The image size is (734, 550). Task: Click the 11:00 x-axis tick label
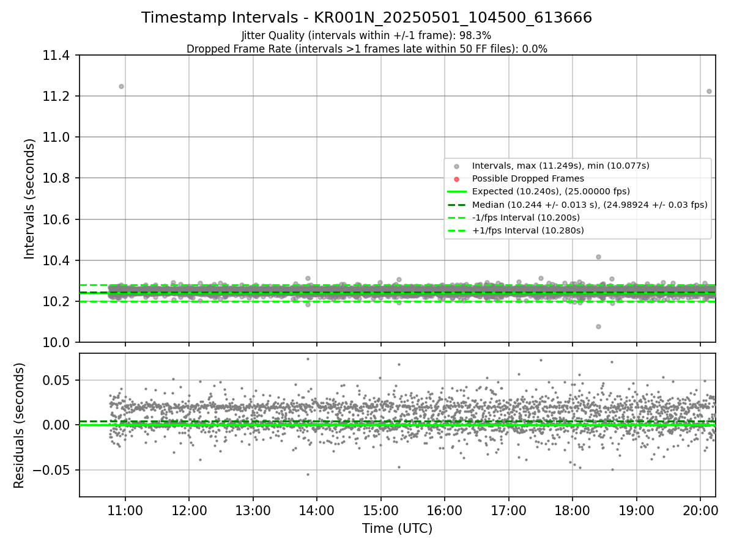(x=125, y=511)
